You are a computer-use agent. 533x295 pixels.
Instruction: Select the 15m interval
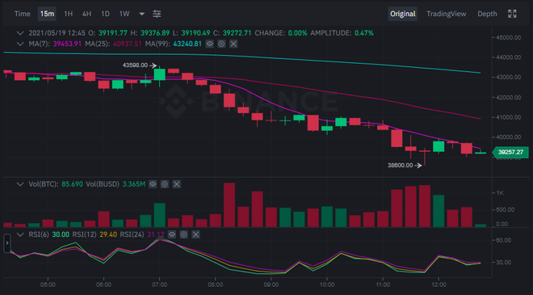point(47,14)
